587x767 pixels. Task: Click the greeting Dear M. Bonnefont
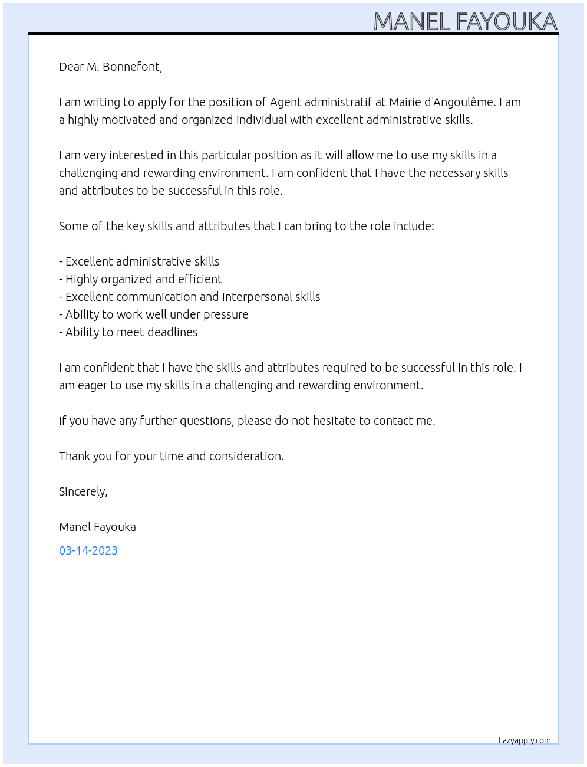pos(110,67)
